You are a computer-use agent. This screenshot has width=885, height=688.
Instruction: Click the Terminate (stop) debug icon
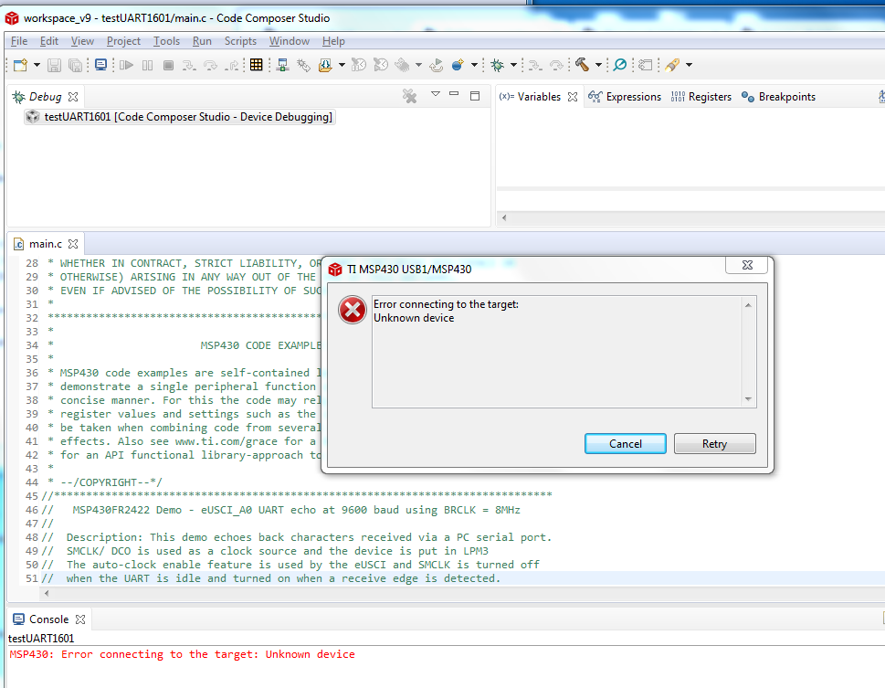168,65
